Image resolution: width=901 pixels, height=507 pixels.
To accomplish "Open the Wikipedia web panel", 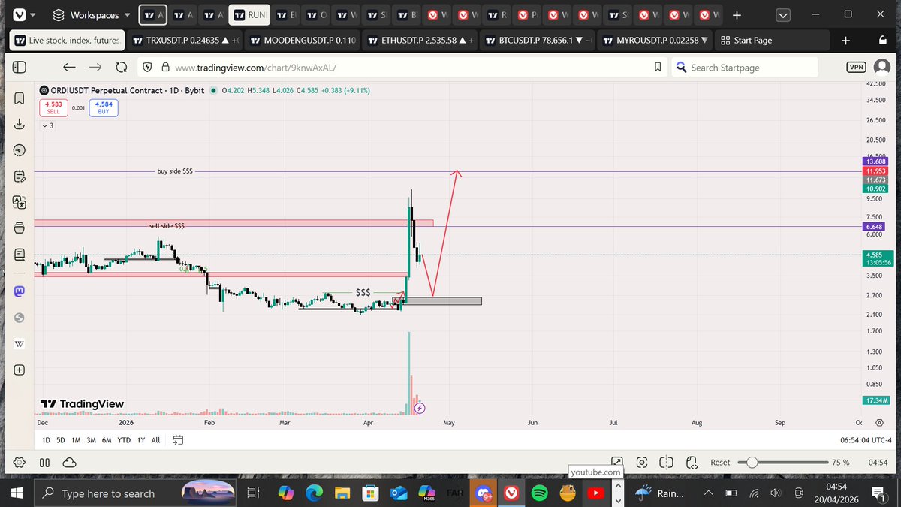I will 19,344.
